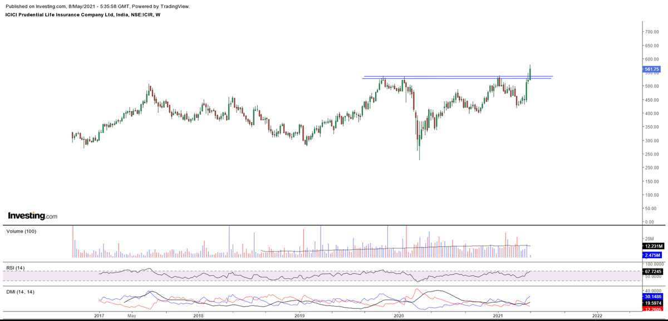Select the Volume (100) indicator label
668x321 pixels.
tap(21, 231)
